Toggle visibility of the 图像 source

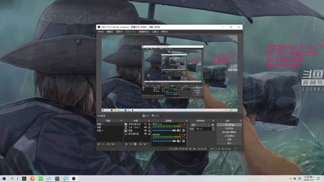point(145,130)
